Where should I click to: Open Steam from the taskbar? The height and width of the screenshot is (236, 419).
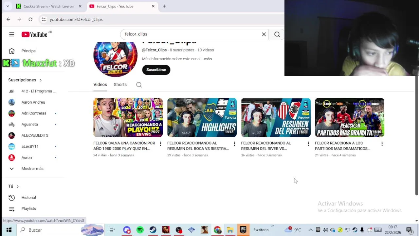pos(153,230)
